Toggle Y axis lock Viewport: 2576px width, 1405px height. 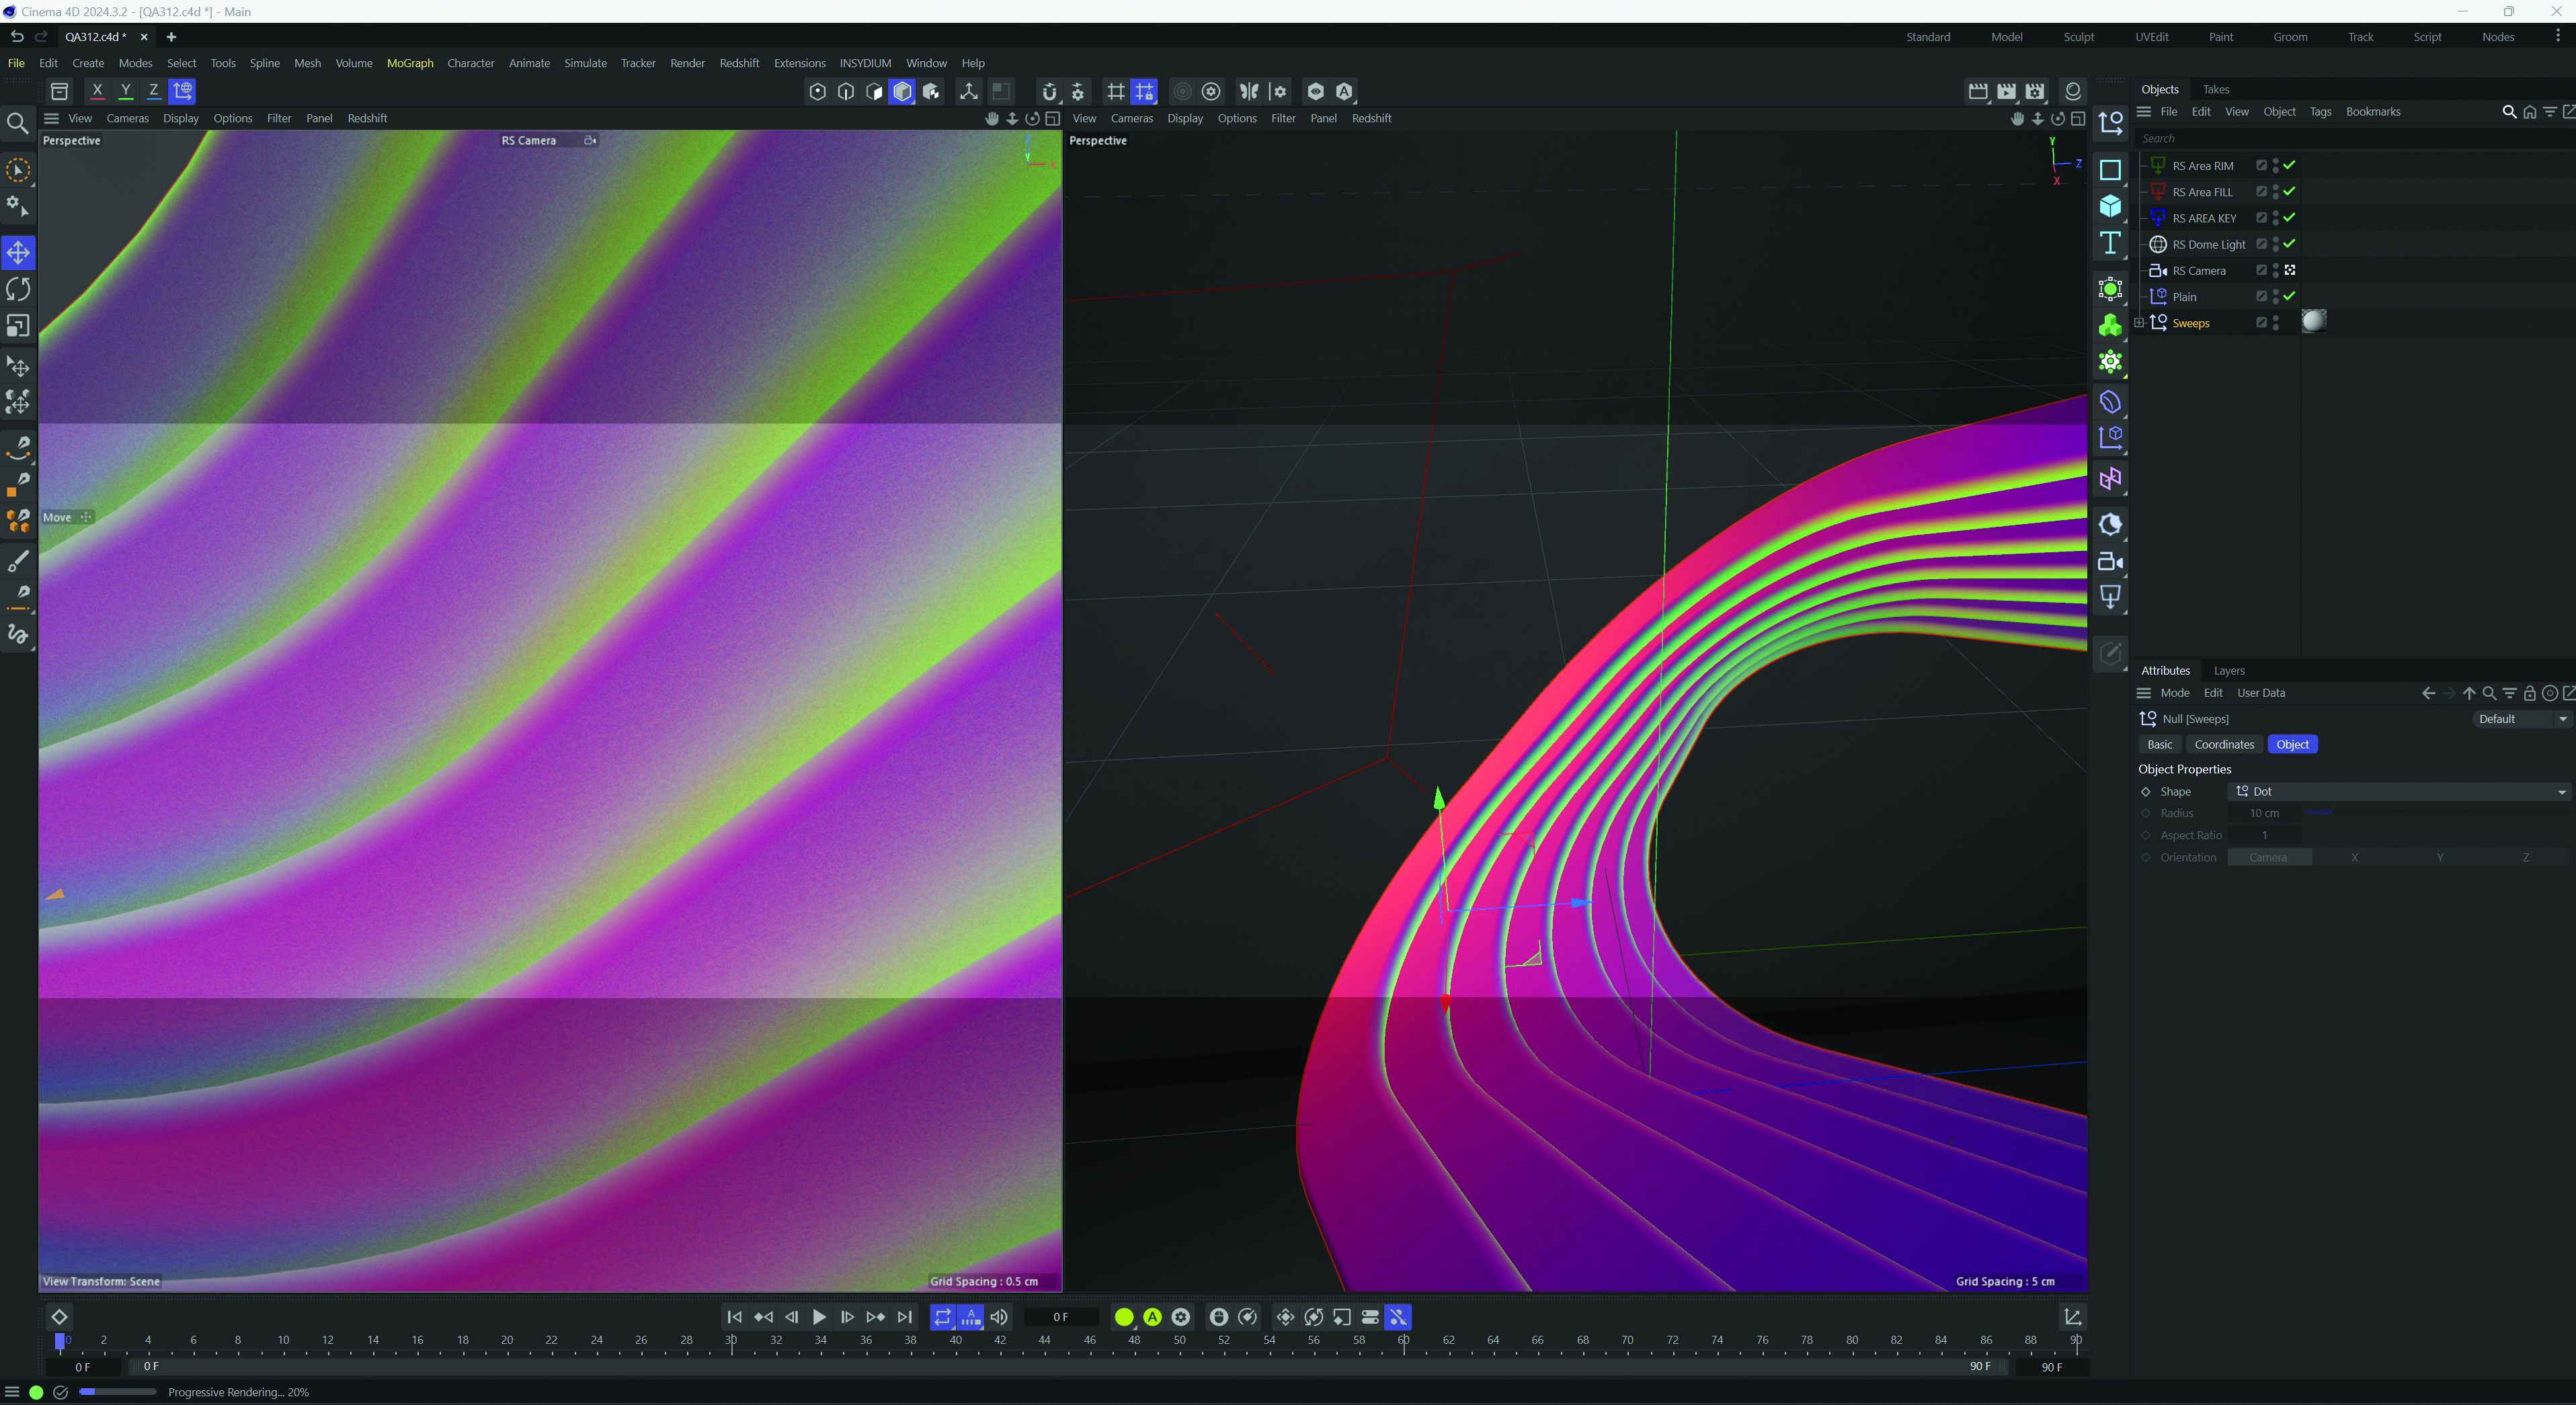tap(126, 91)
